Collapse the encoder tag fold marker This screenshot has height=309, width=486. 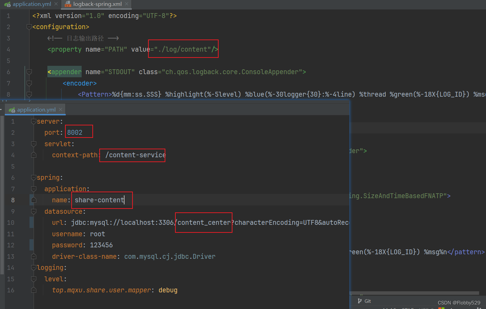pos(29,83)
